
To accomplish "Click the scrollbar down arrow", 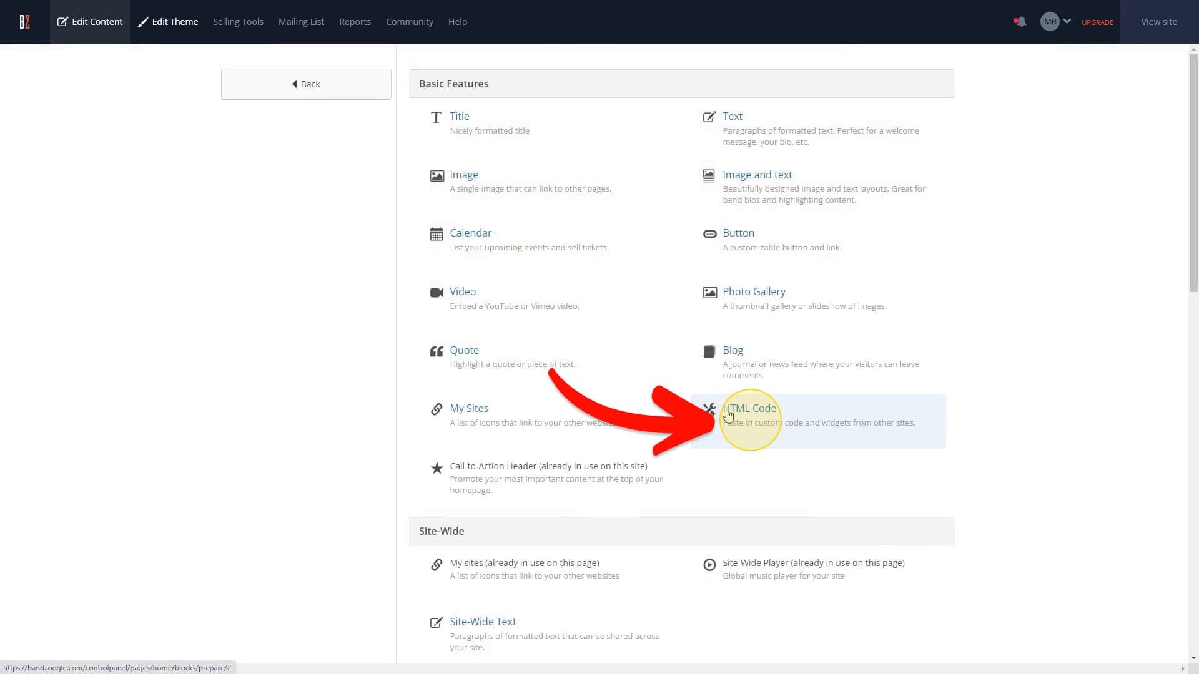I will [1193, 658].
